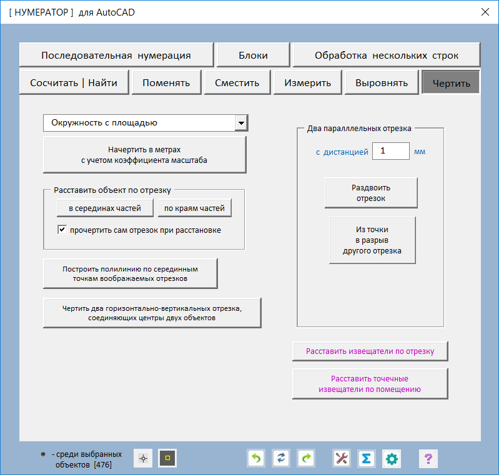Viewport: 499px width, 475px height.
Task: Expand the 'Окружность с площадью' dropdown list
Action: tap(241, 123)
